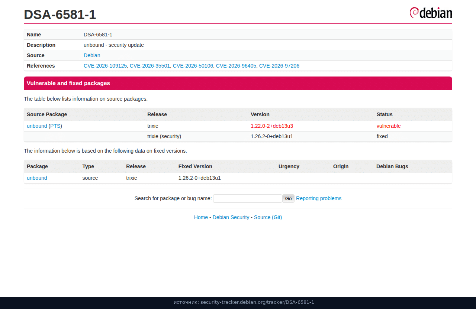
Task: Open the Debian Security footer link
Action: click(231, 217)
